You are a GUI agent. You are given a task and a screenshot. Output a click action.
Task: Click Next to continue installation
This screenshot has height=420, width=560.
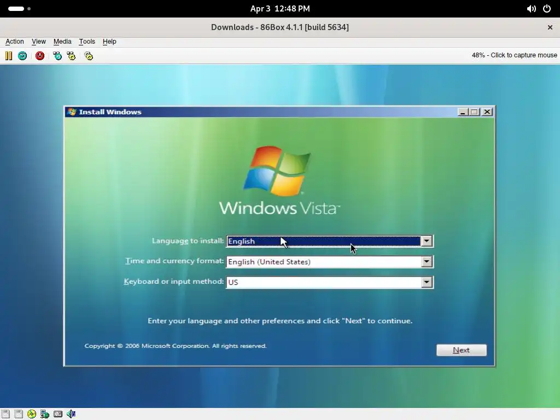(462, 350)
